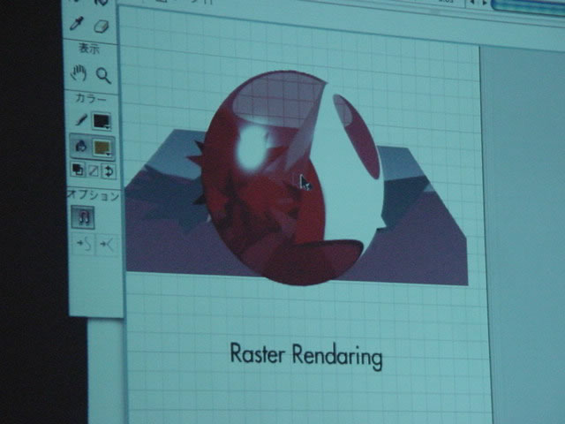Image resolution: width=565 pixels, height=424 pixels.
Task: Select the Eyedropper tool
Action: (x=77, y=24)
